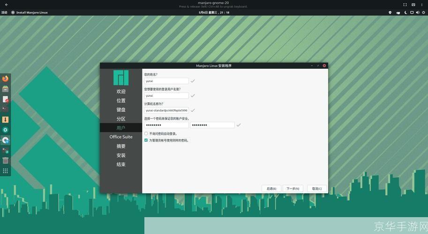Minimize the Manjaro installer window

click(312, 66)
